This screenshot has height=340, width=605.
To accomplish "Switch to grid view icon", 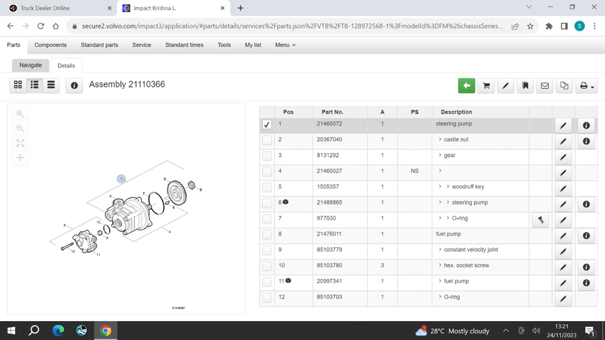I will point(18,85).
